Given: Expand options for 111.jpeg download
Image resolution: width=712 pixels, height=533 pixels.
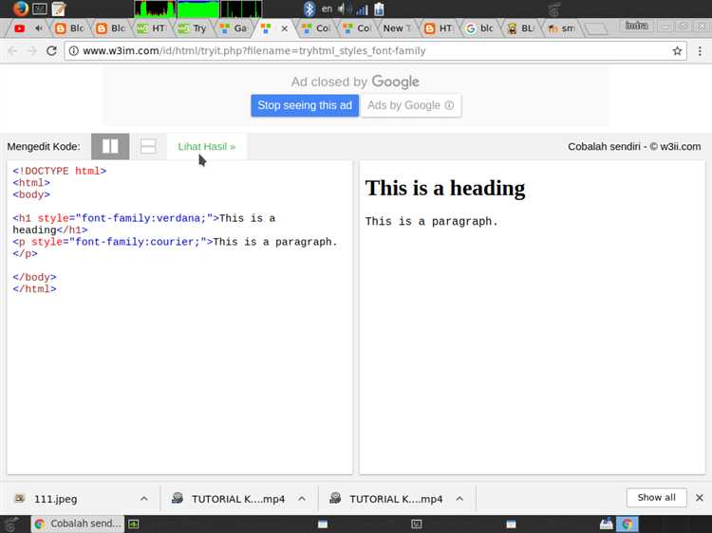Looking at the screenshot, I should point(144,499).
